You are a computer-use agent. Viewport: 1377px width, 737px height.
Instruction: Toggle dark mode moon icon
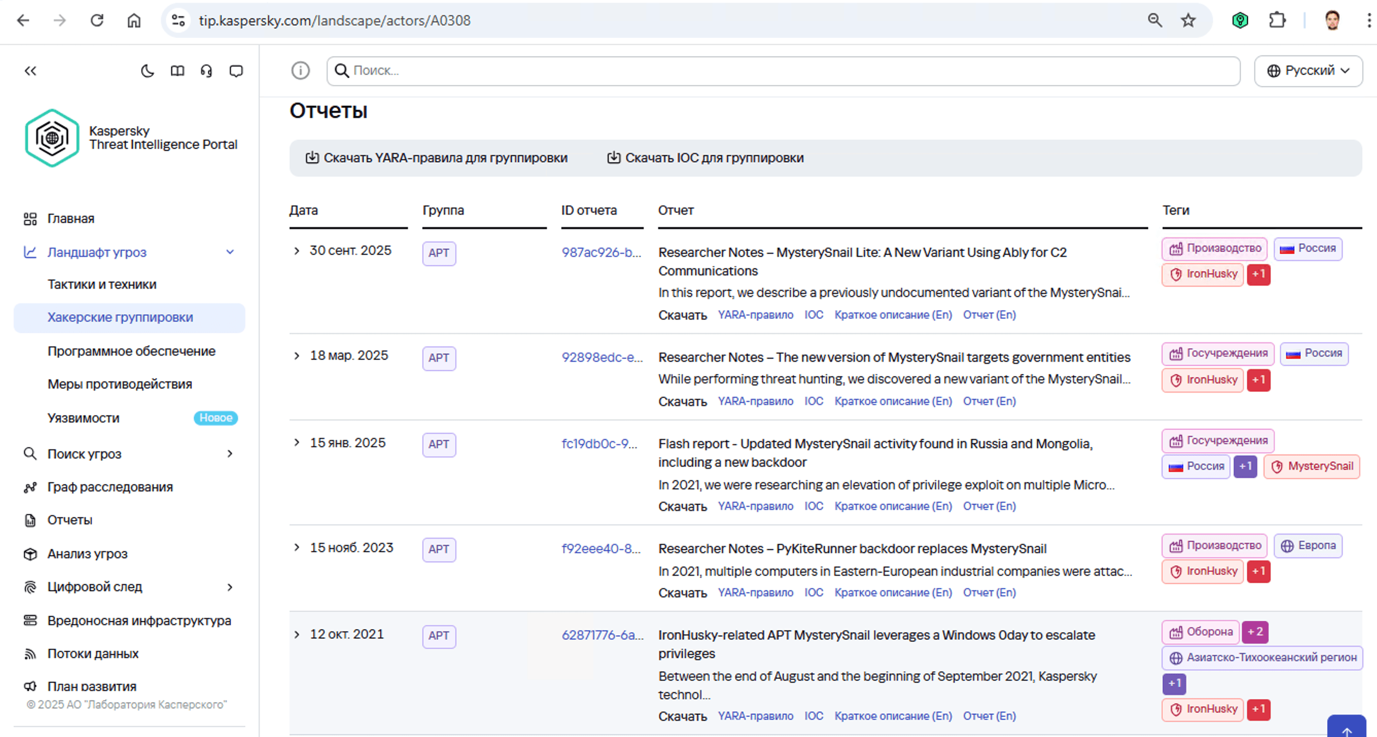147,71
